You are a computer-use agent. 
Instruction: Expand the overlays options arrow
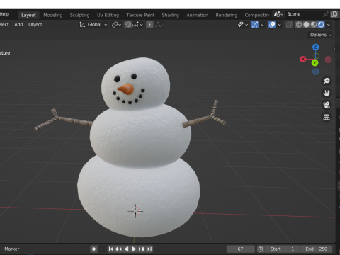(280, 25)
